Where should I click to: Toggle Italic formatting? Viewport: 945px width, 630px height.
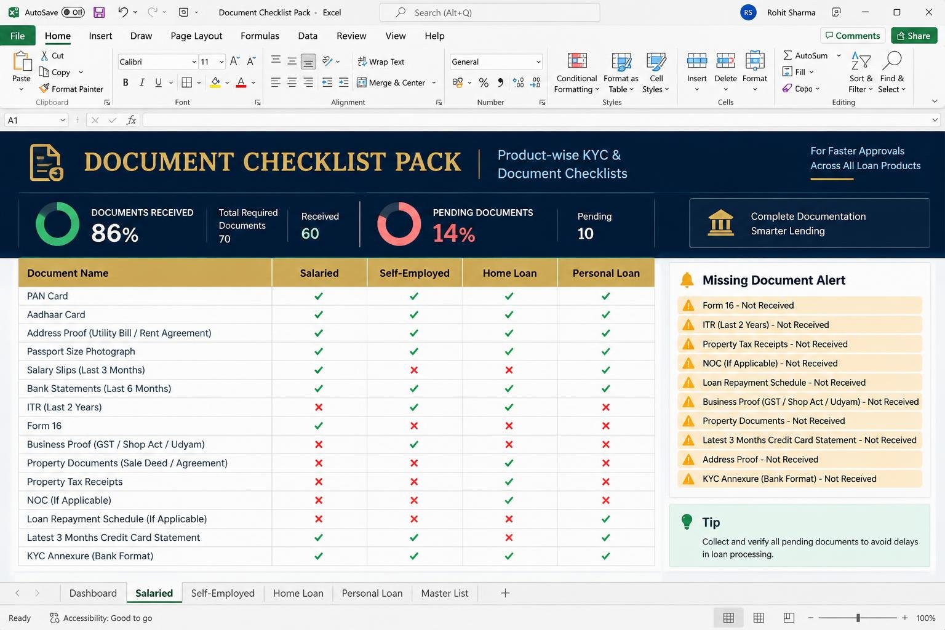(x=142, y=82)
